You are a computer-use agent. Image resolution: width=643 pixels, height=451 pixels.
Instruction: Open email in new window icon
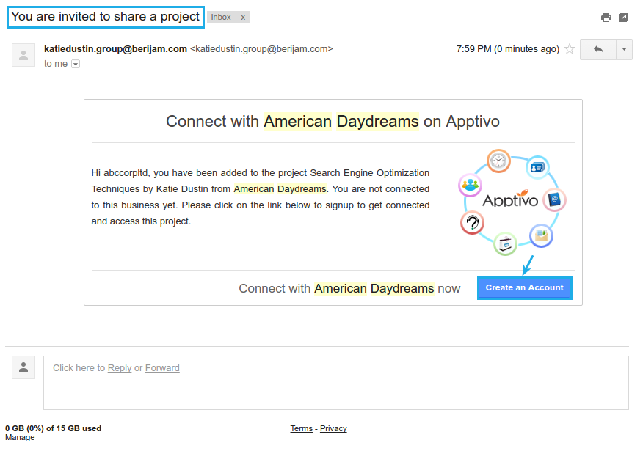click(x=623, y=18)
